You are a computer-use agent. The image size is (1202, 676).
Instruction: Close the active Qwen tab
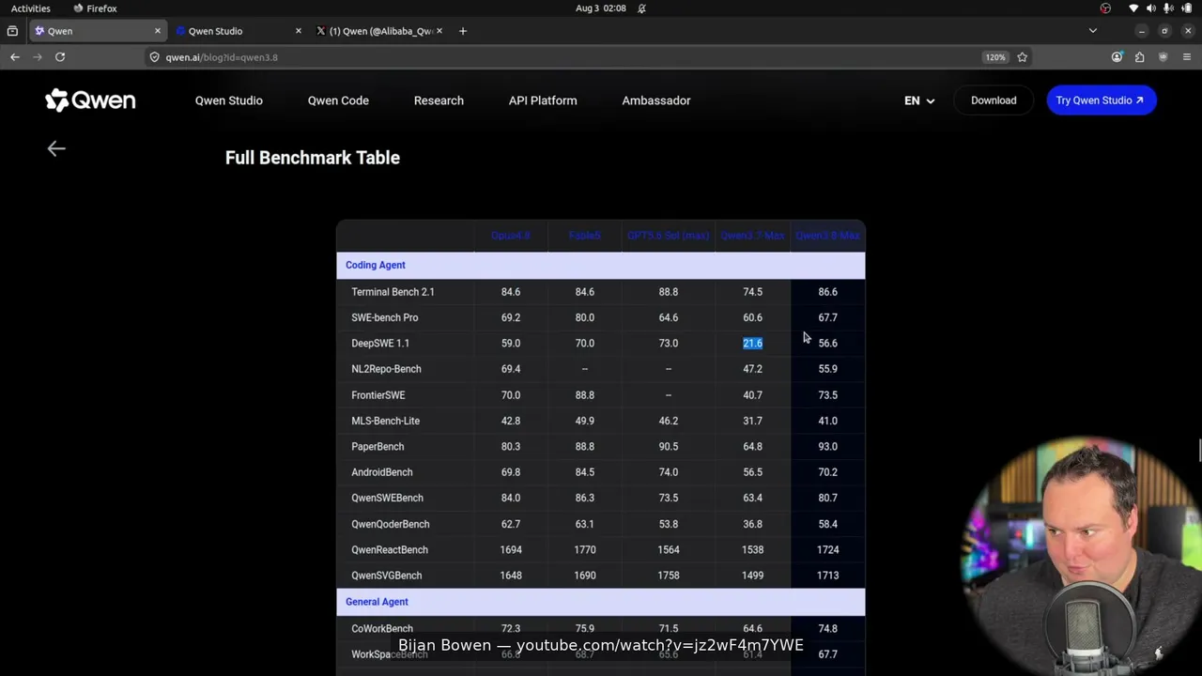click(158, 31)
